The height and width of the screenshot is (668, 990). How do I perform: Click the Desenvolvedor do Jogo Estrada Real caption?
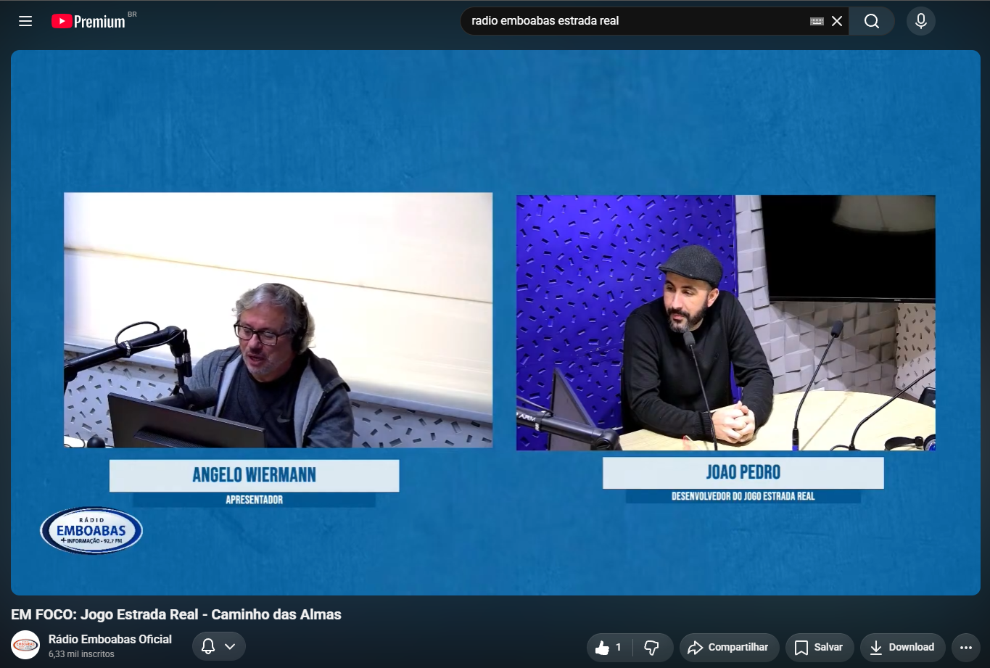click(743, 496)
